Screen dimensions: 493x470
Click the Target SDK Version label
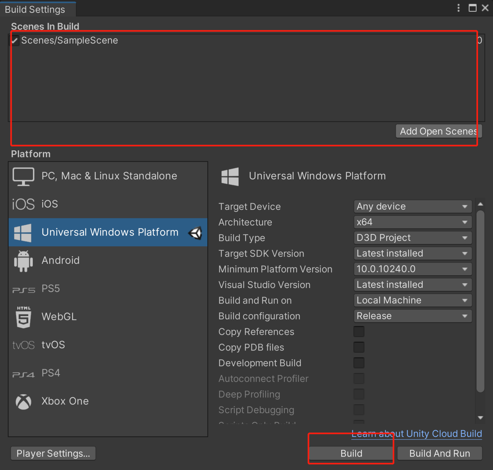[x=261, y=254]
